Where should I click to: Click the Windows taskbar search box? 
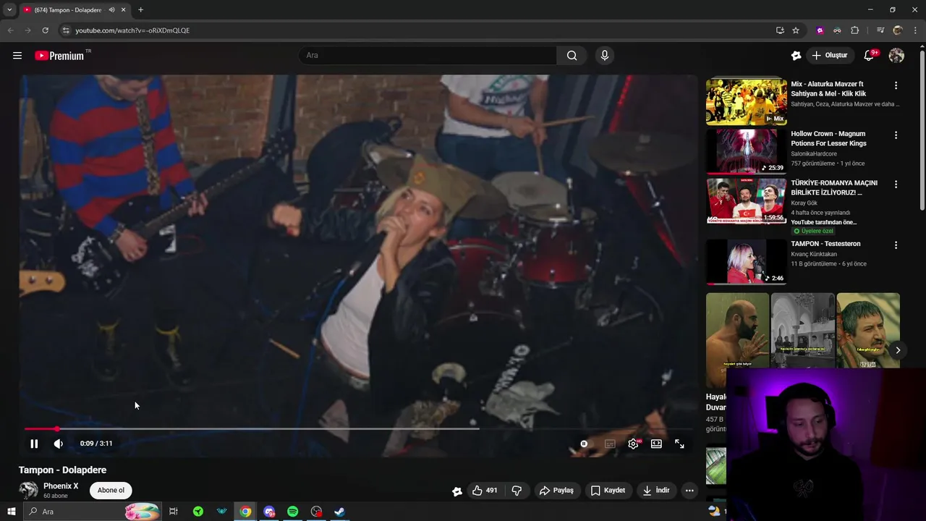coord(92,512)
